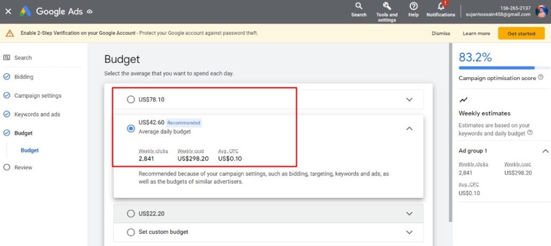The height and width of the screenshot is (246, 551).
Task: Select the US$78.10 budget radio button
Action: 131,99
